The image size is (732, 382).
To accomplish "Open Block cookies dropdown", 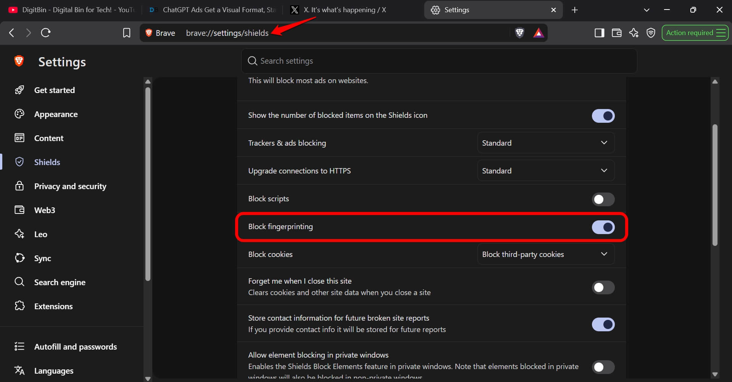I will (x=546, y=254).
